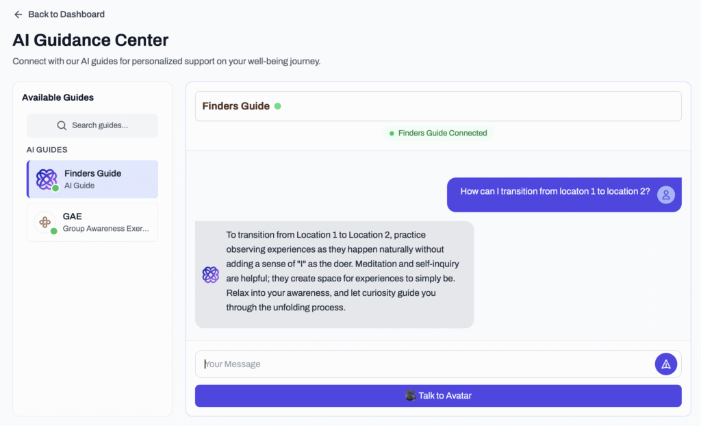Click the Your Message input box
The height and width of the screenshot is (426, 701).
[424, 364]
